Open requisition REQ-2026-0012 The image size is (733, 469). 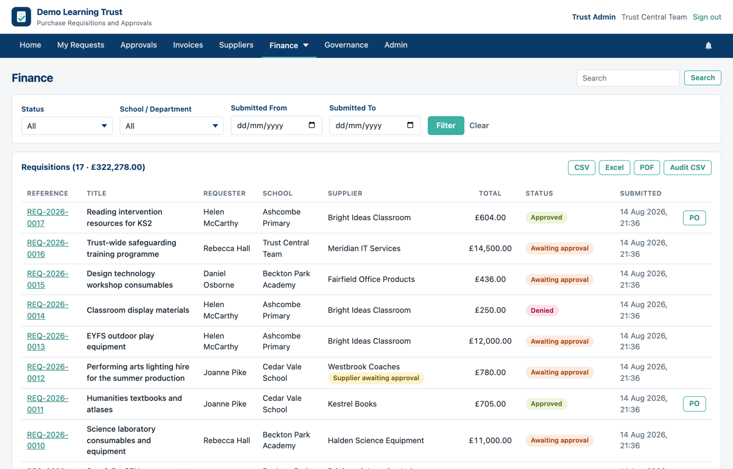click(x=48, y=372)
